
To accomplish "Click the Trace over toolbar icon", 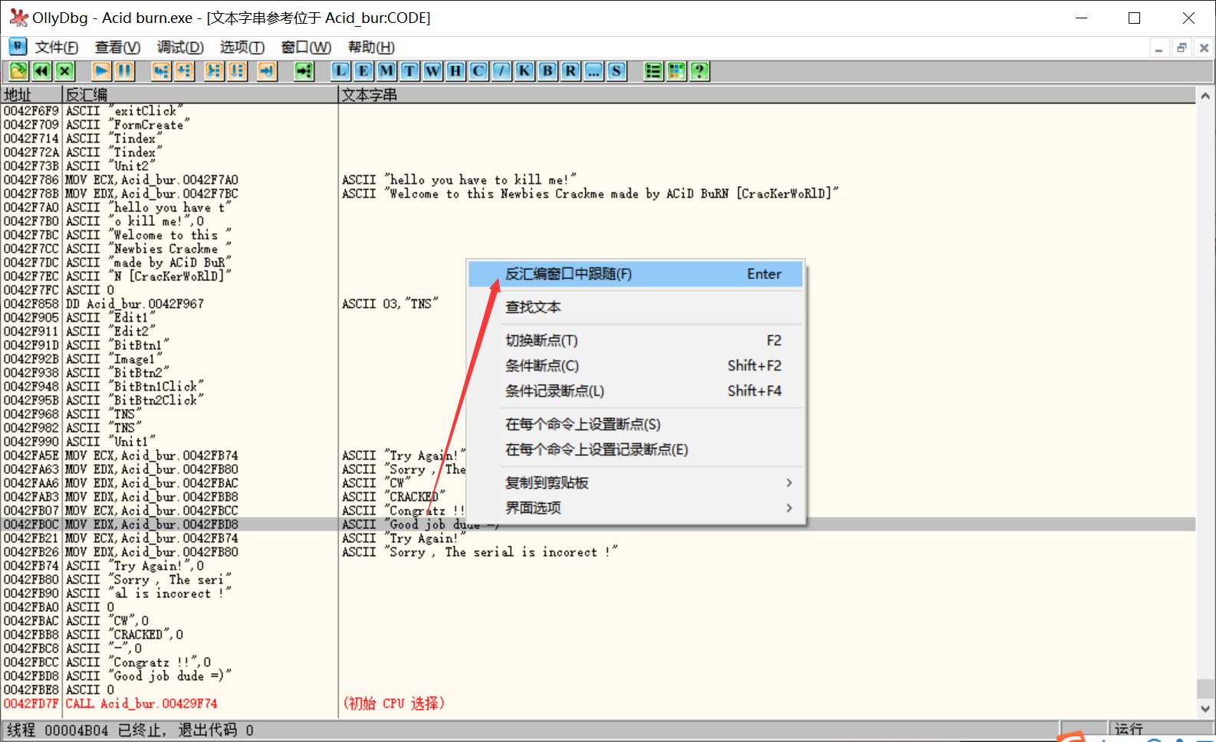I will coord(237,71).
